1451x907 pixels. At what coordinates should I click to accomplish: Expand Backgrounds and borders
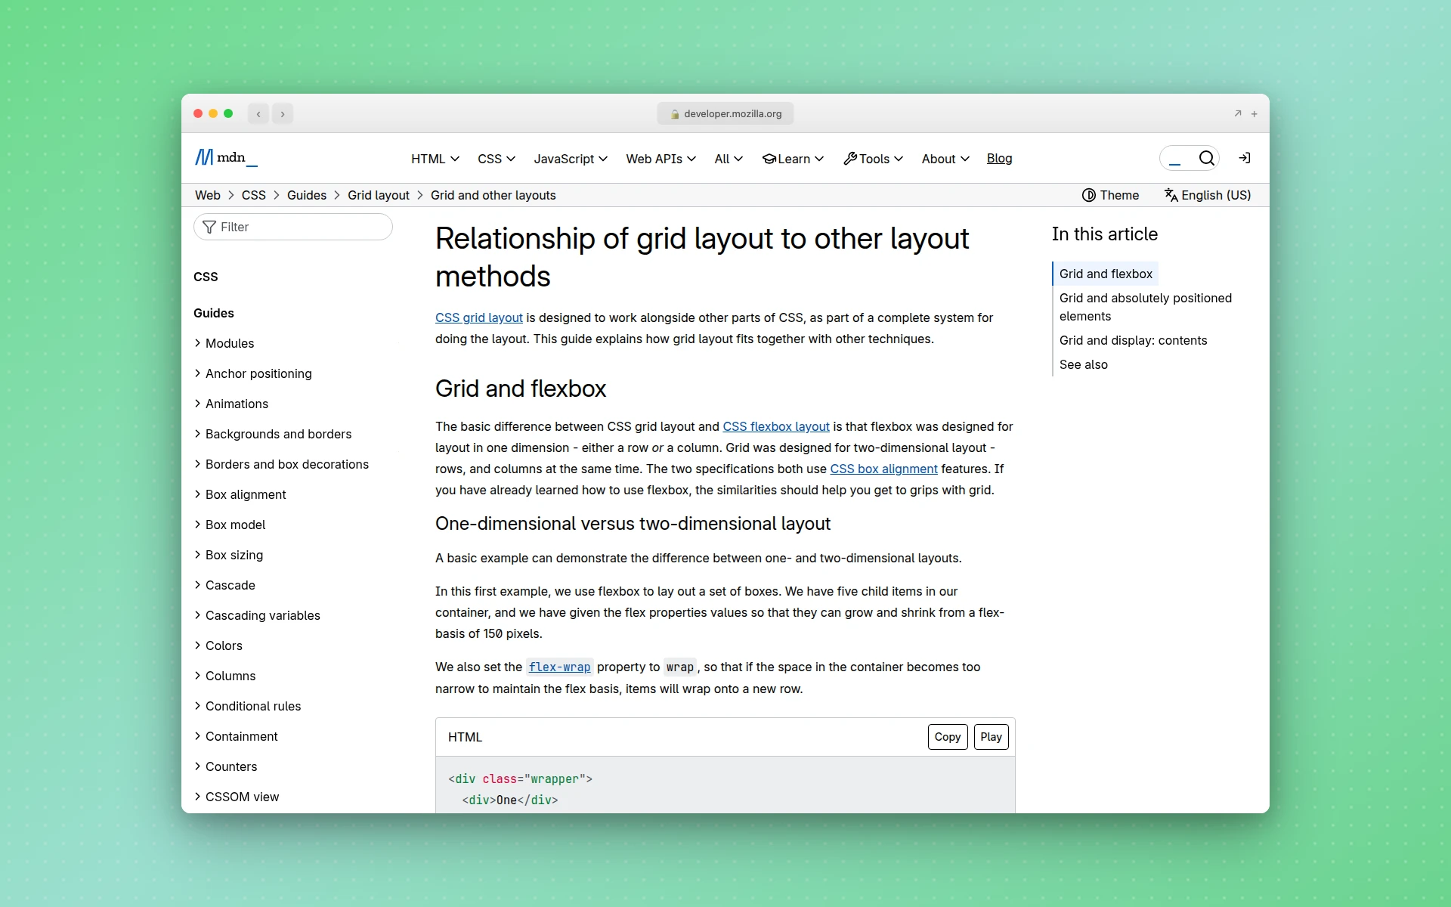(273, 434)
